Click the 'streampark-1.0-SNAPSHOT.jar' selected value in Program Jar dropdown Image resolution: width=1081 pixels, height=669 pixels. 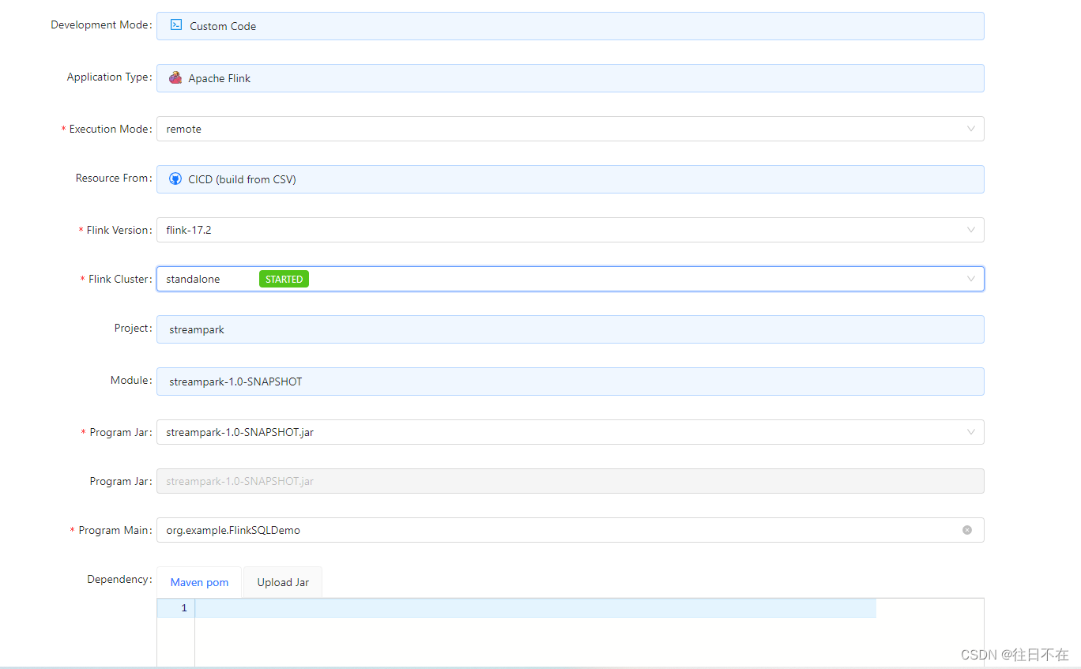(239, 432)
